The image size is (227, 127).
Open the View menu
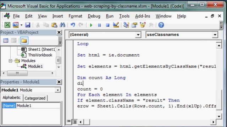click(43, 16)
